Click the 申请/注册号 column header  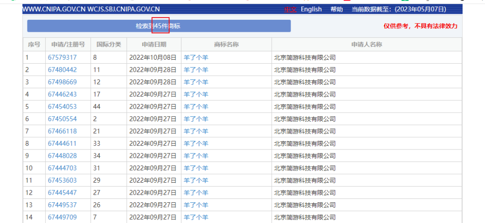[68, 44]
